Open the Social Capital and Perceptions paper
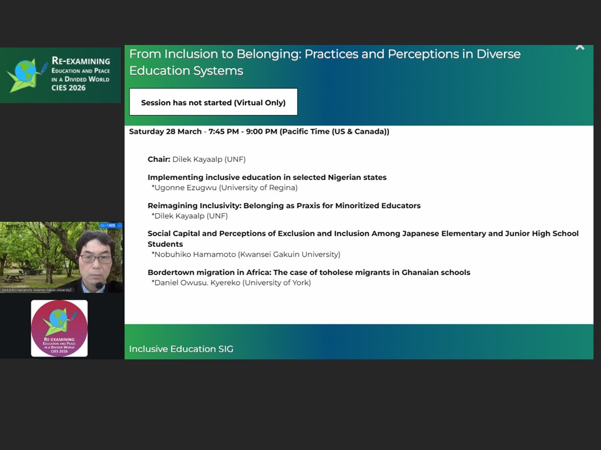This screenshot has width=601, height=450. [362, 234]
